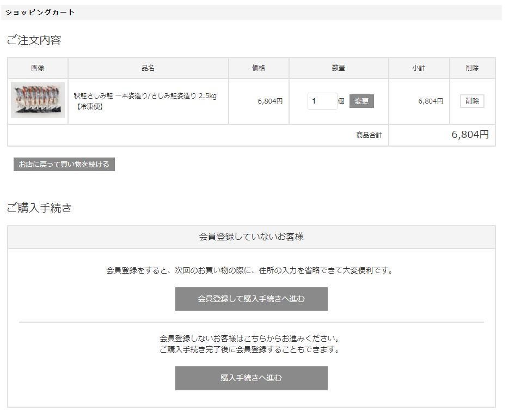509x417 pixels.
Task: Click the salmon product thumbnail image
Action: click(38, 100)
